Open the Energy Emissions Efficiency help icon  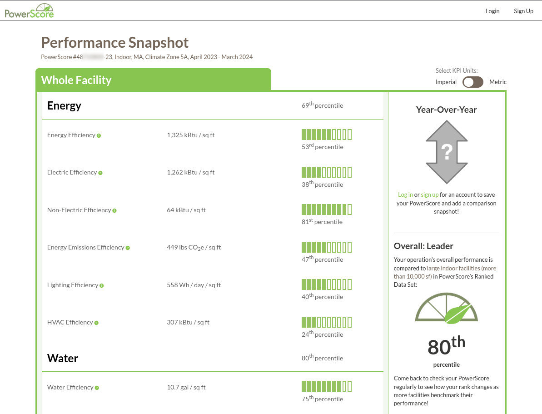(x=128, y=248)
